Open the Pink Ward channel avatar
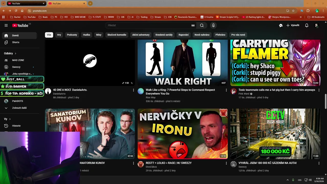327x184 pixels. pos(233,91)
